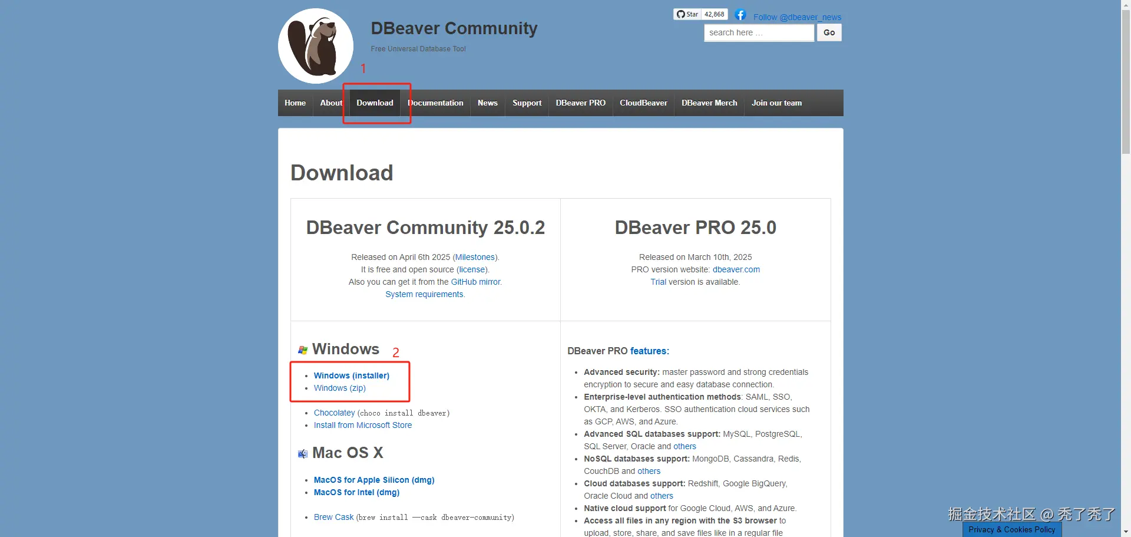This screenshot has width=1131, height=537.
Task: Click the DBeaver Community site title
Action: click(454, 28)
